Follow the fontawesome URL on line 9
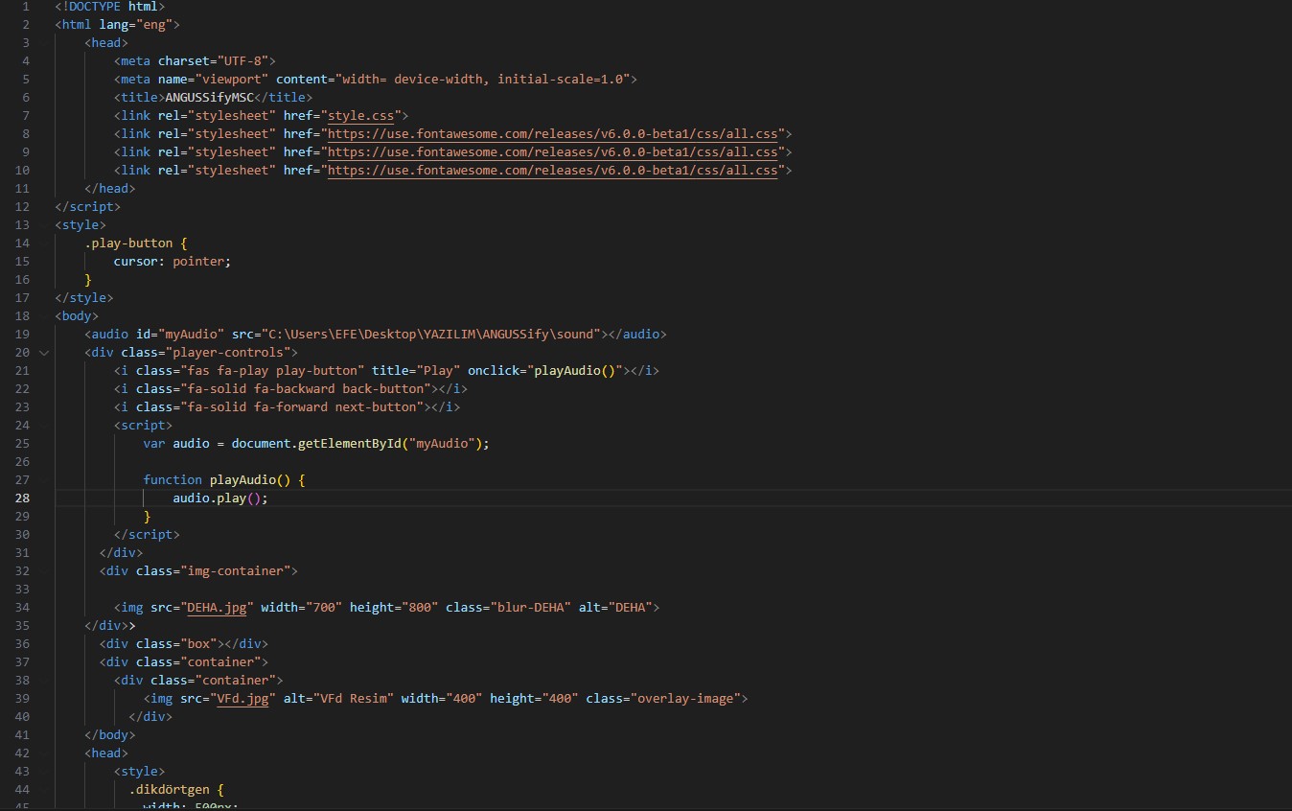Viewport: 1292px width, 811px height. (x=552, y=152)
